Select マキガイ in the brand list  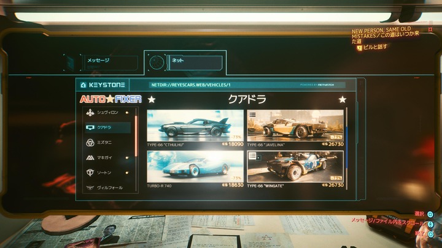click(108, 158)
